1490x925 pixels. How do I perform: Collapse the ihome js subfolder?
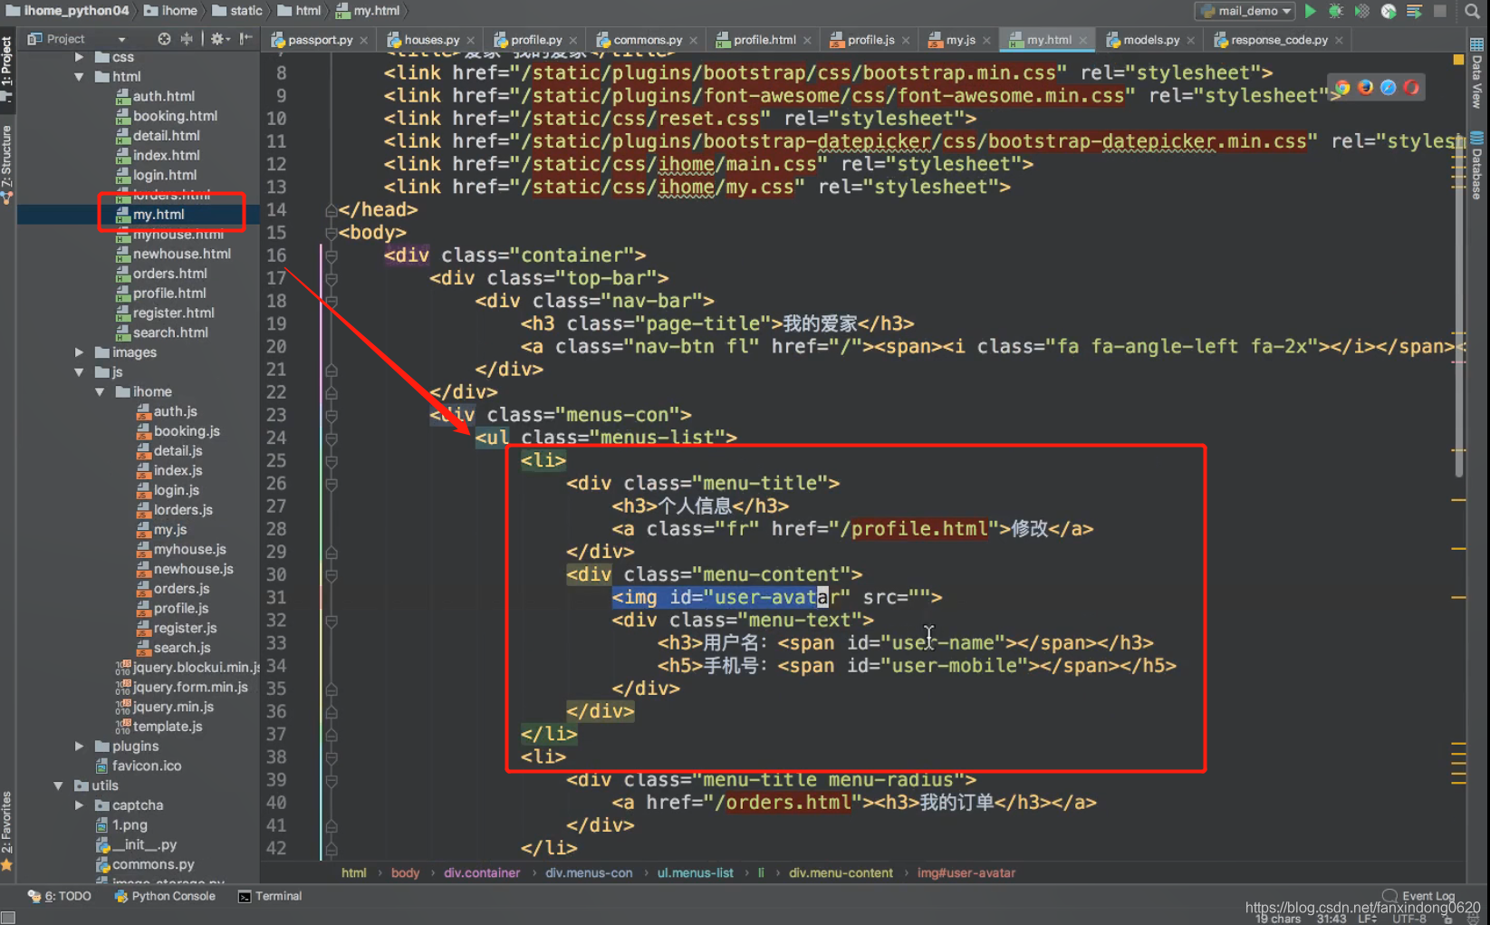[101, 392]
